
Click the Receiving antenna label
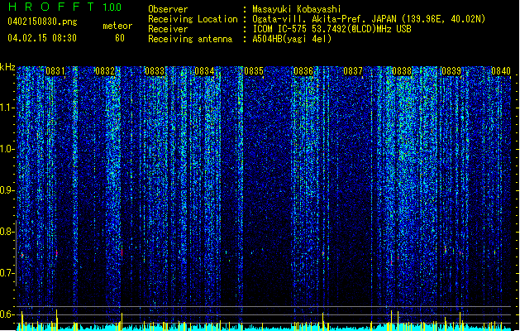[190, 39]
